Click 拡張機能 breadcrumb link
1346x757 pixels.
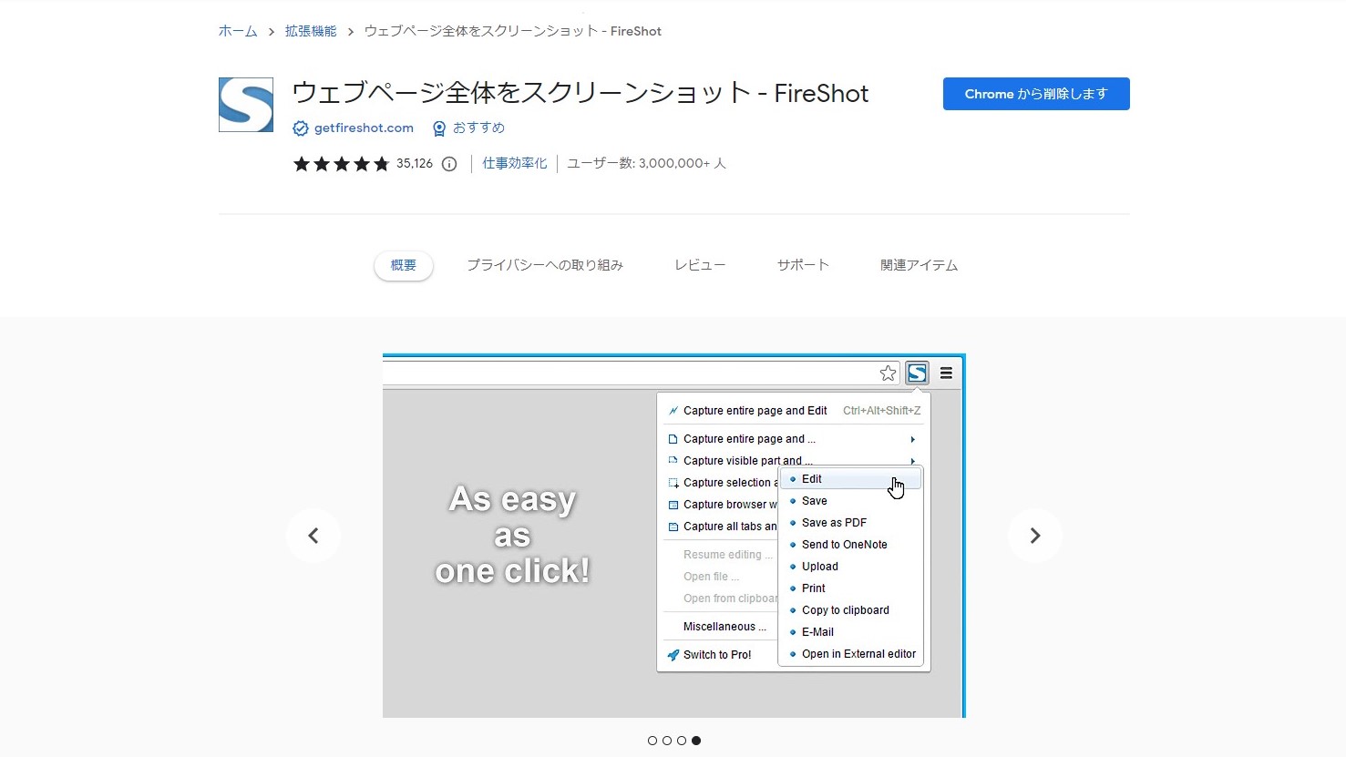311,31
